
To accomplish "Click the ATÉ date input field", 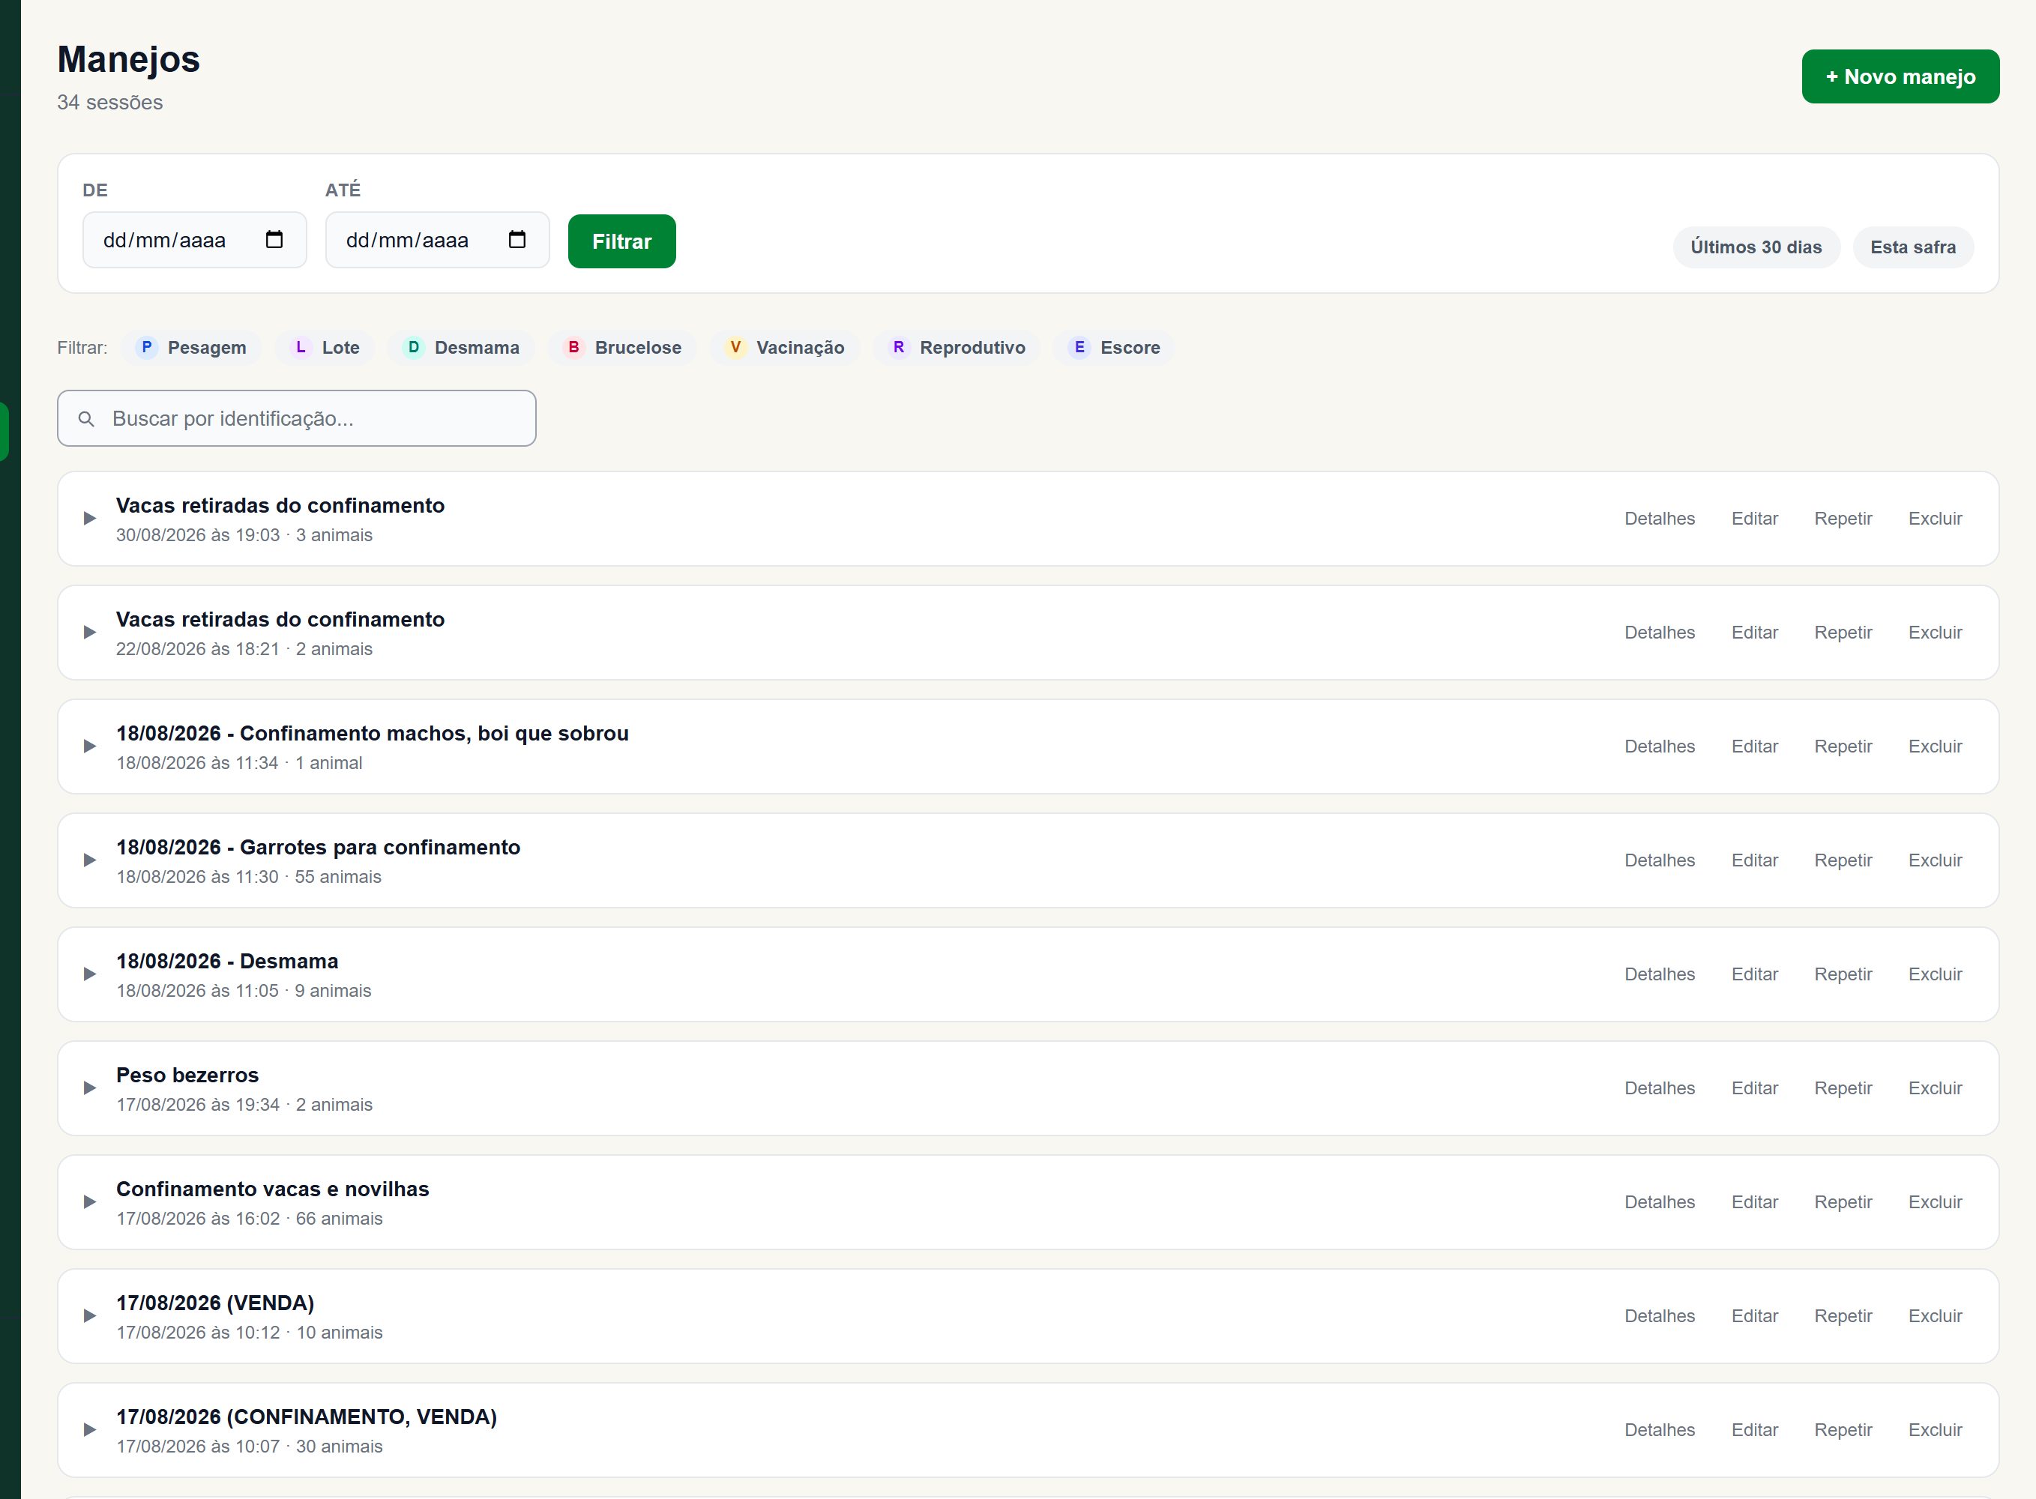I will coord(437,240).
